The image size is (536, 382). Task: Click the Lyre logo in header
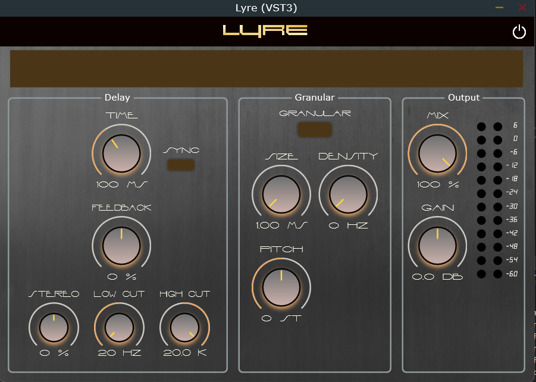tap(265, 30)
